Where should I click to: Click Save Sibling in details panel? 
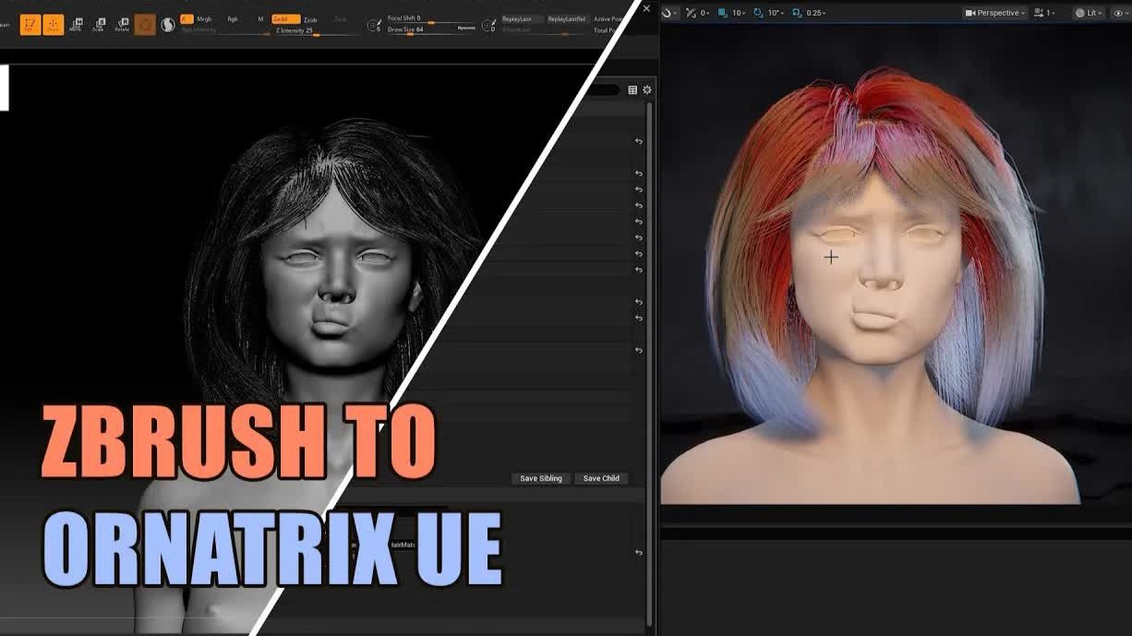click(541, 478)
